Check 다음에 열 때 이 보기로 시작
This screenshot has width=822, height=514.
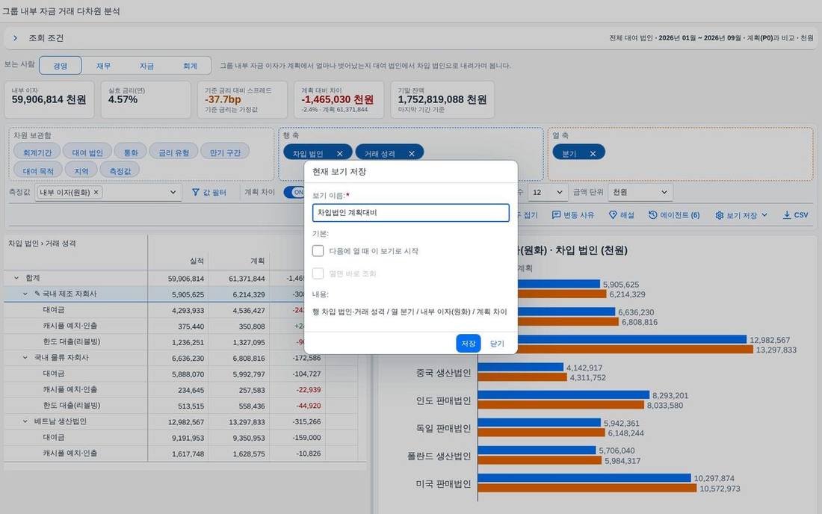click(x=318, y=251)
